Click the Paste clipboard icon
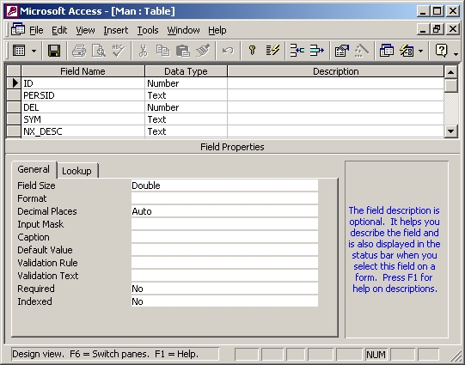465x365 pixels. 183,51
